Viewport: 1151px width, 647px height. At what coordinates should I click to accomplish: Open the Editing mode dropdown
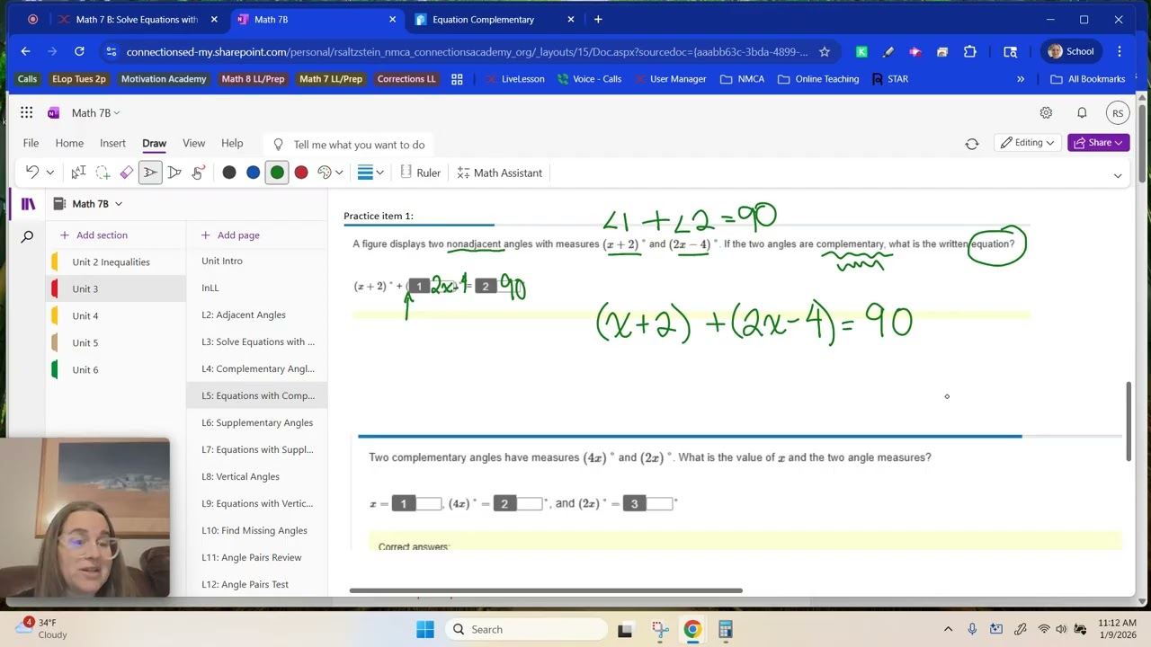1028,143
